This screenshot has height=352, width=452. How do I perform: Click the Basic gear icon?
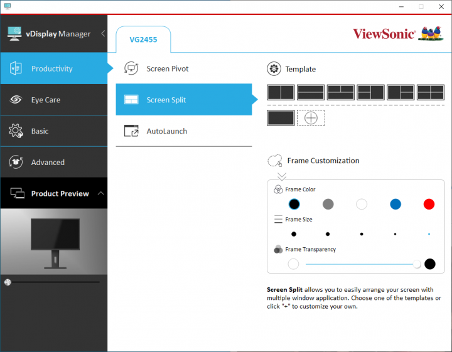16,131
